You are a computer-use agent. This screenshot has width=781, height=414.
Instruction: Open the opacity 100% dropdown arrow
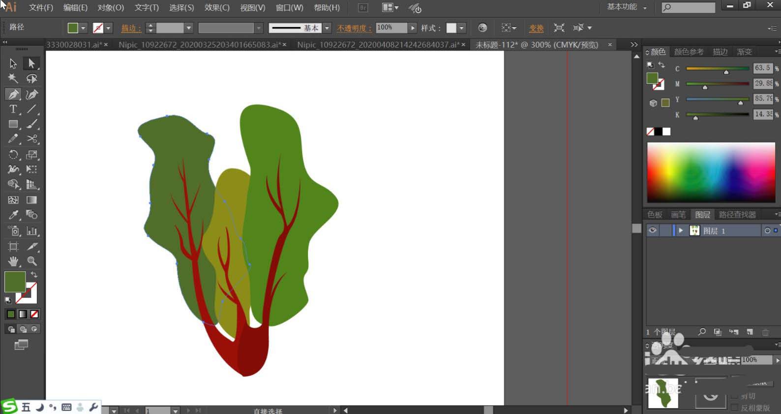pyautogui.click(x=413, y=28)
